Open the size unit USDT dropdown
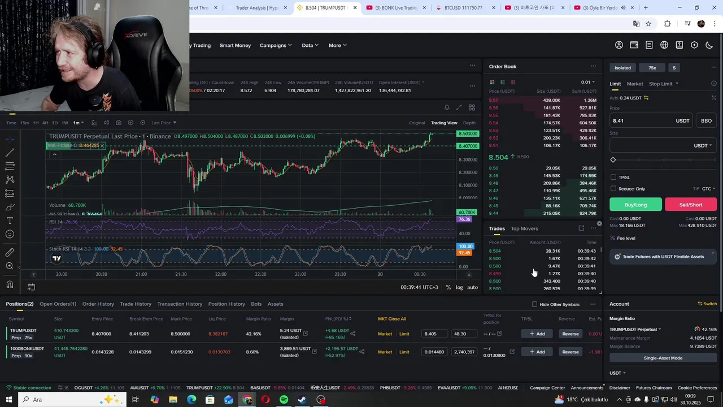The width and height of the screenshot is (723, 407). click(702, 145)
